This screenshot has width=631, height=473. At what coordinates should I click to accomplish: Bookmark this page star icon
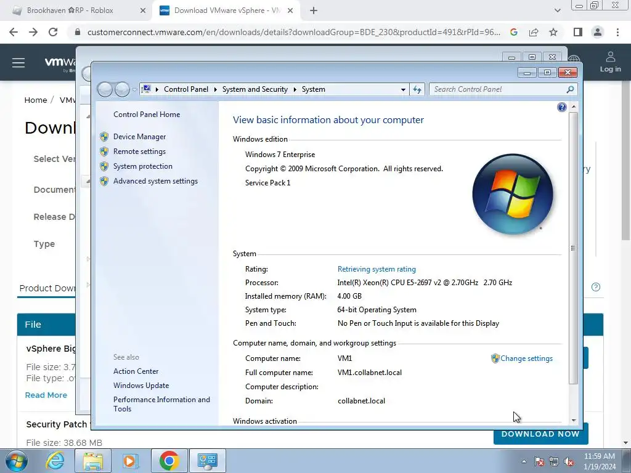[x=553, y=32]
